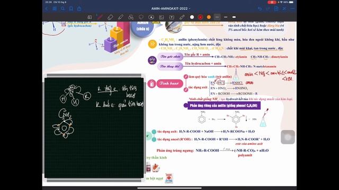
Task: Select the Shapes tool
Action: (131, 17)
